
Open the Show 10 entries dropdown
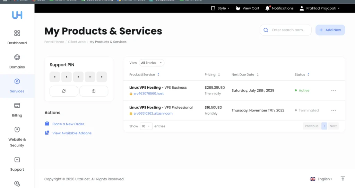coord(146,126)
